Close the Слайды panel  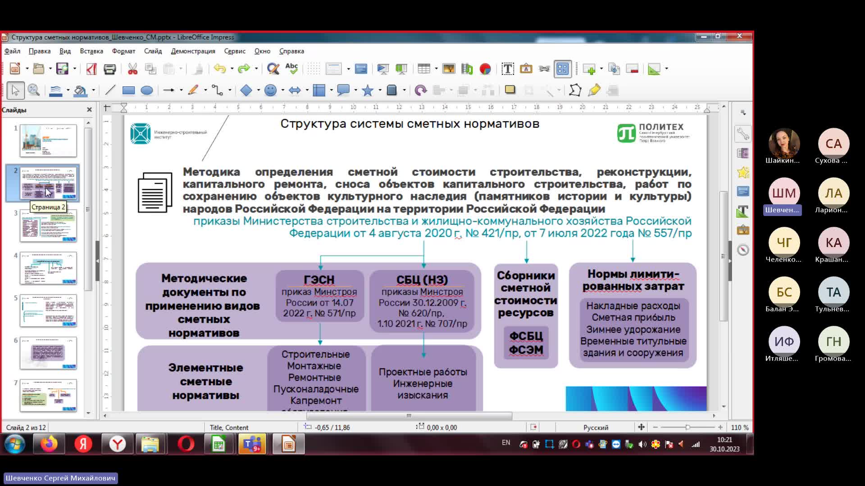(89, 109)
